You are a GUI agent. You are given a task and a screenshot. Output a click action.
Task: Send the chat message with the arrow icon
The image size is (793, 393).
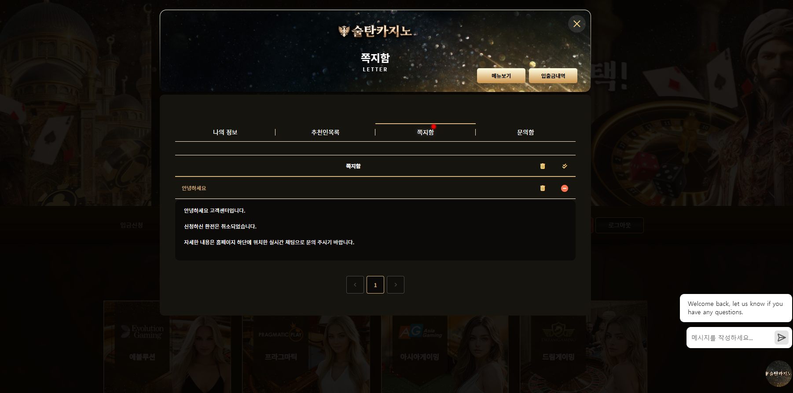click(x=781, y=338)
